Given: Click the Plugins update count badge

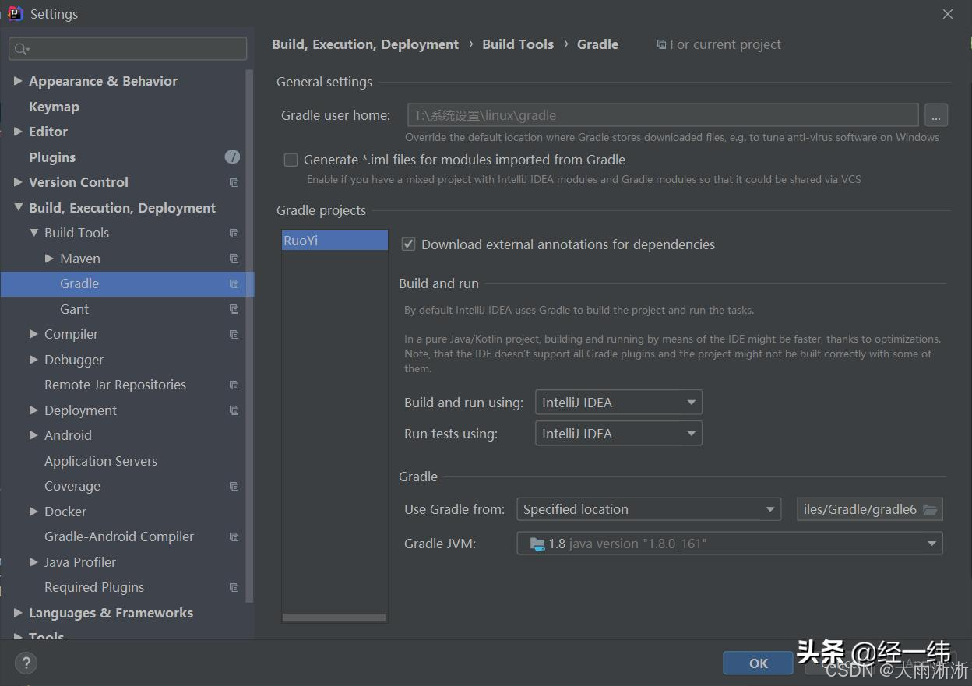Looking at the screenshot, I should click(232, 157).
